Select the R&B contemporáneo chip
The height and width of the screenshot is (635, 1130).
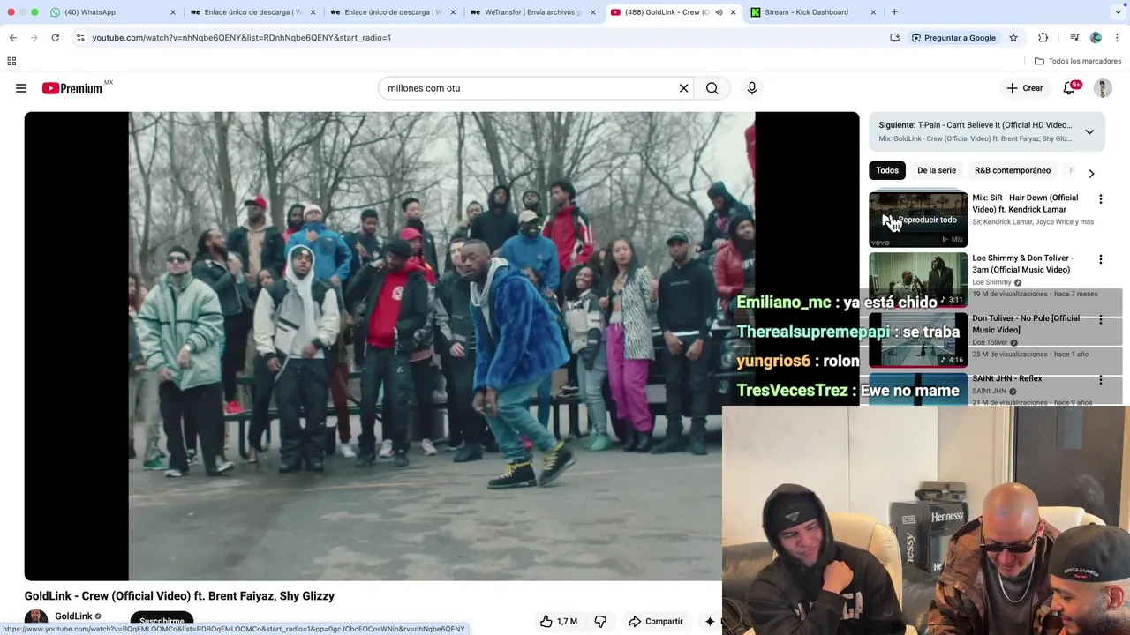(x=1013, y=170)
